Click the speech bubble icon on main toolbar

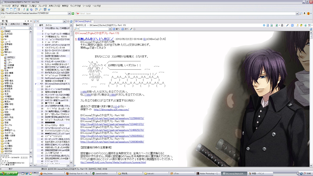pyautogui.click(x=36, y=10)
